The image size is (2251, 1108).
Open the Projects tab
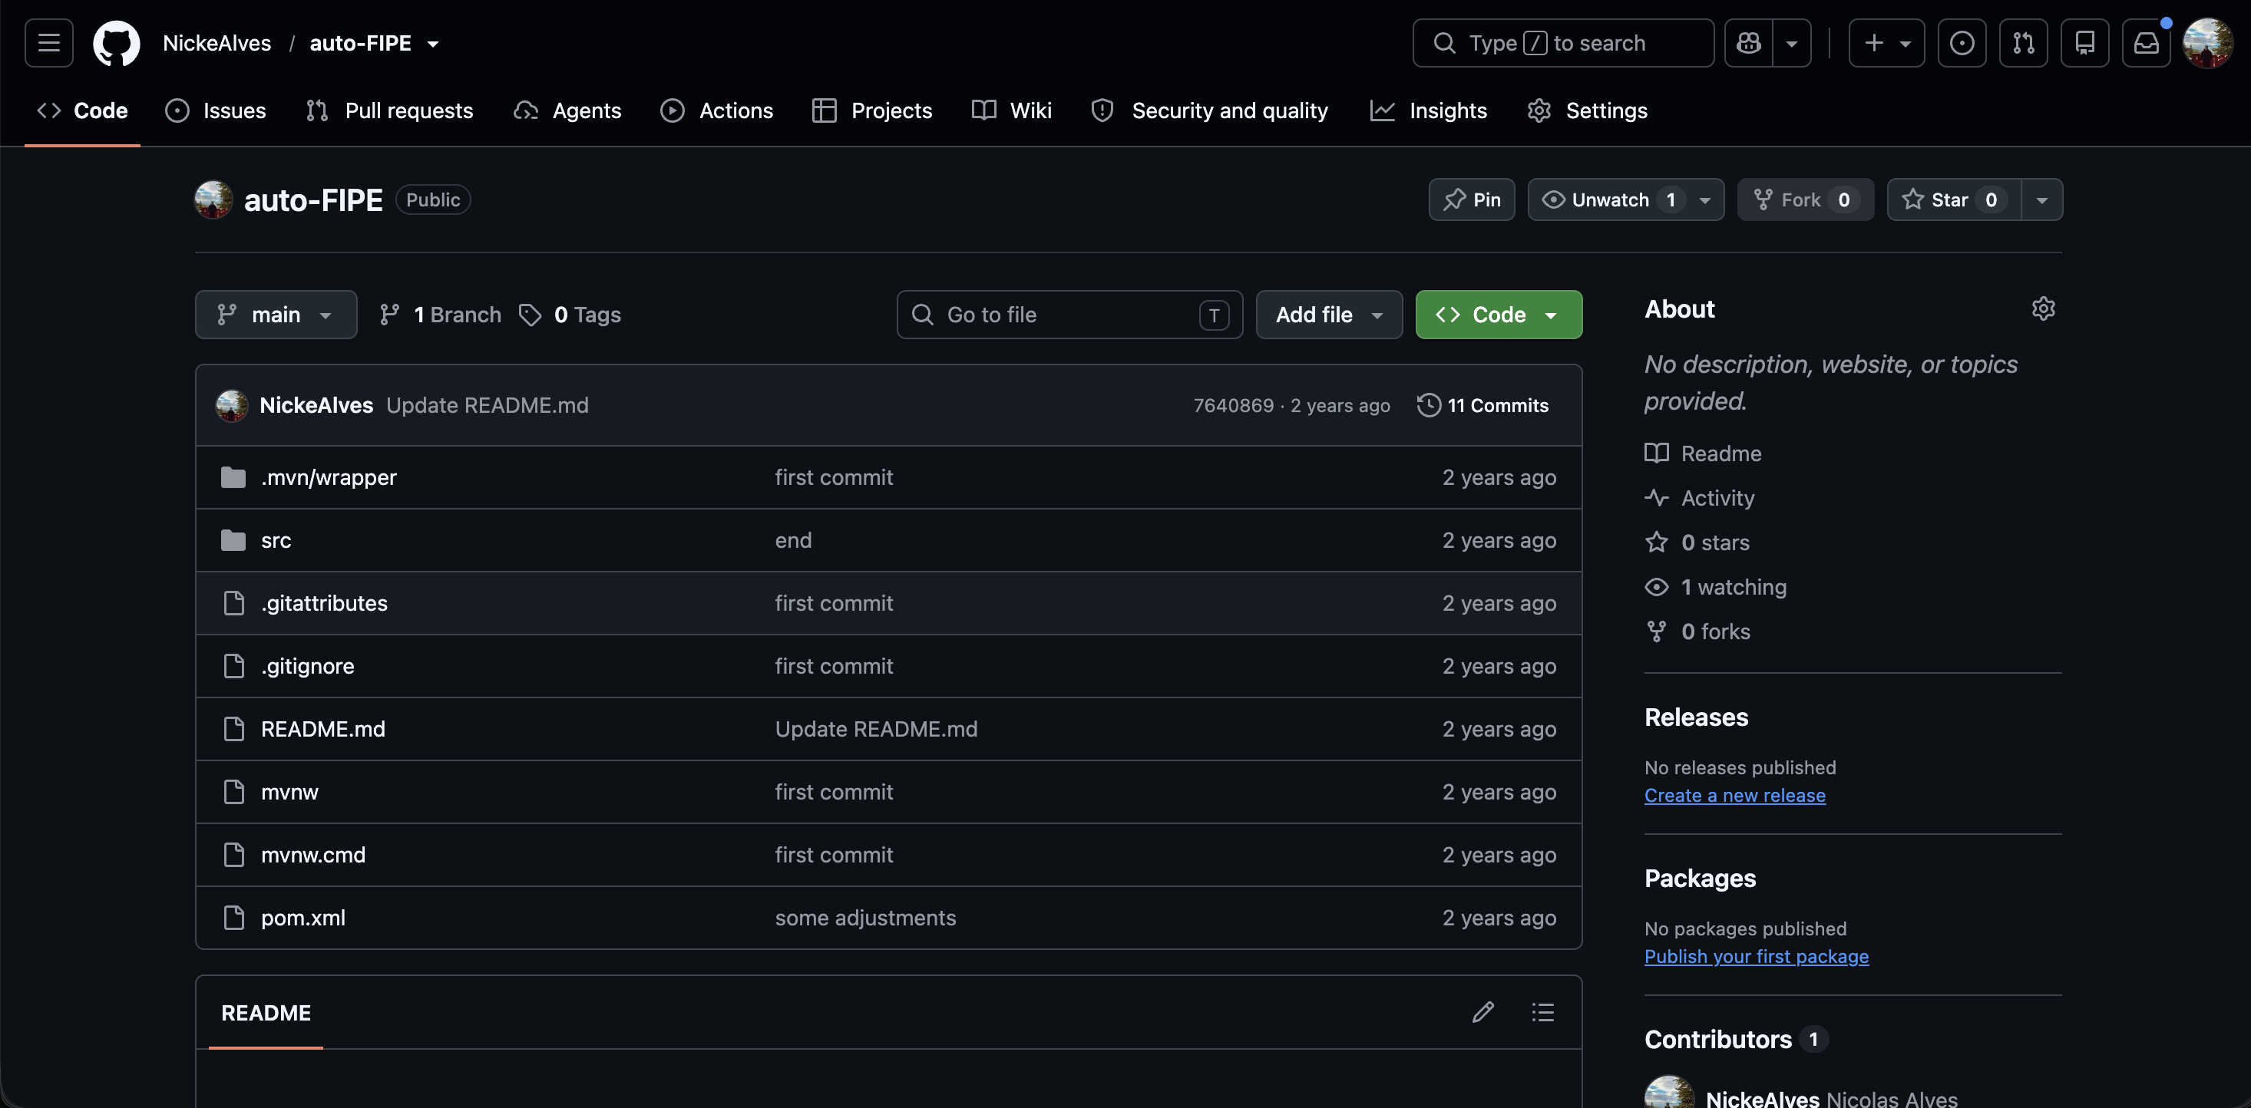click(872, 111)
